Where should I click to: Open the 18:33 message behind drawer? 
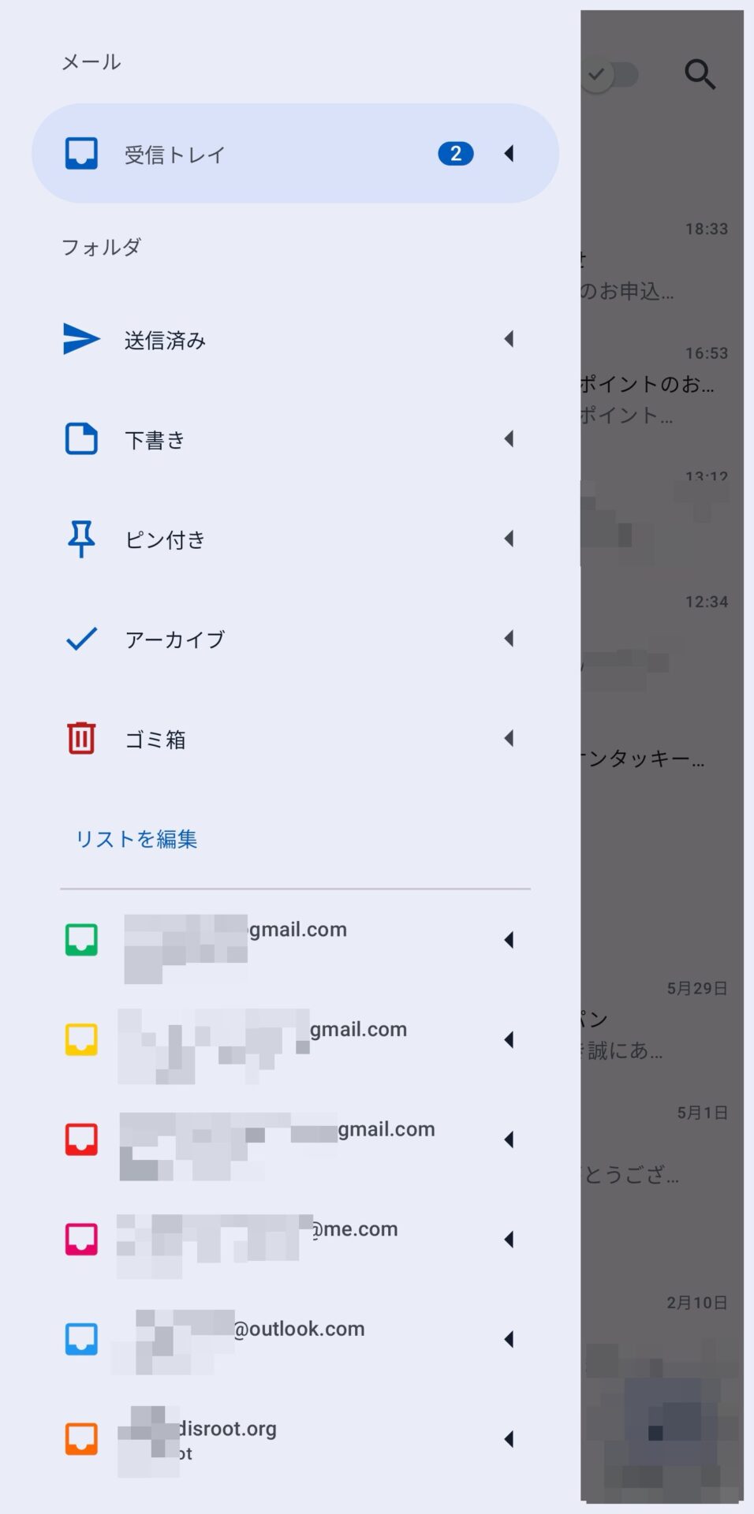coord(662,260)
